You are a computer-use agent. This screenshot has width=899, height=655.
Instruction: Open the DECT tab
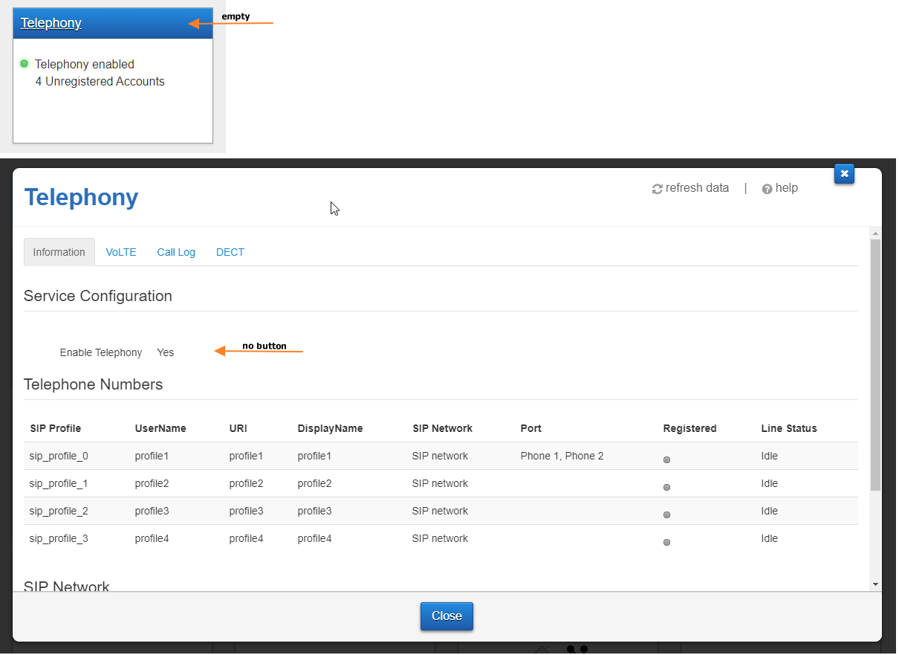point(230,252)
